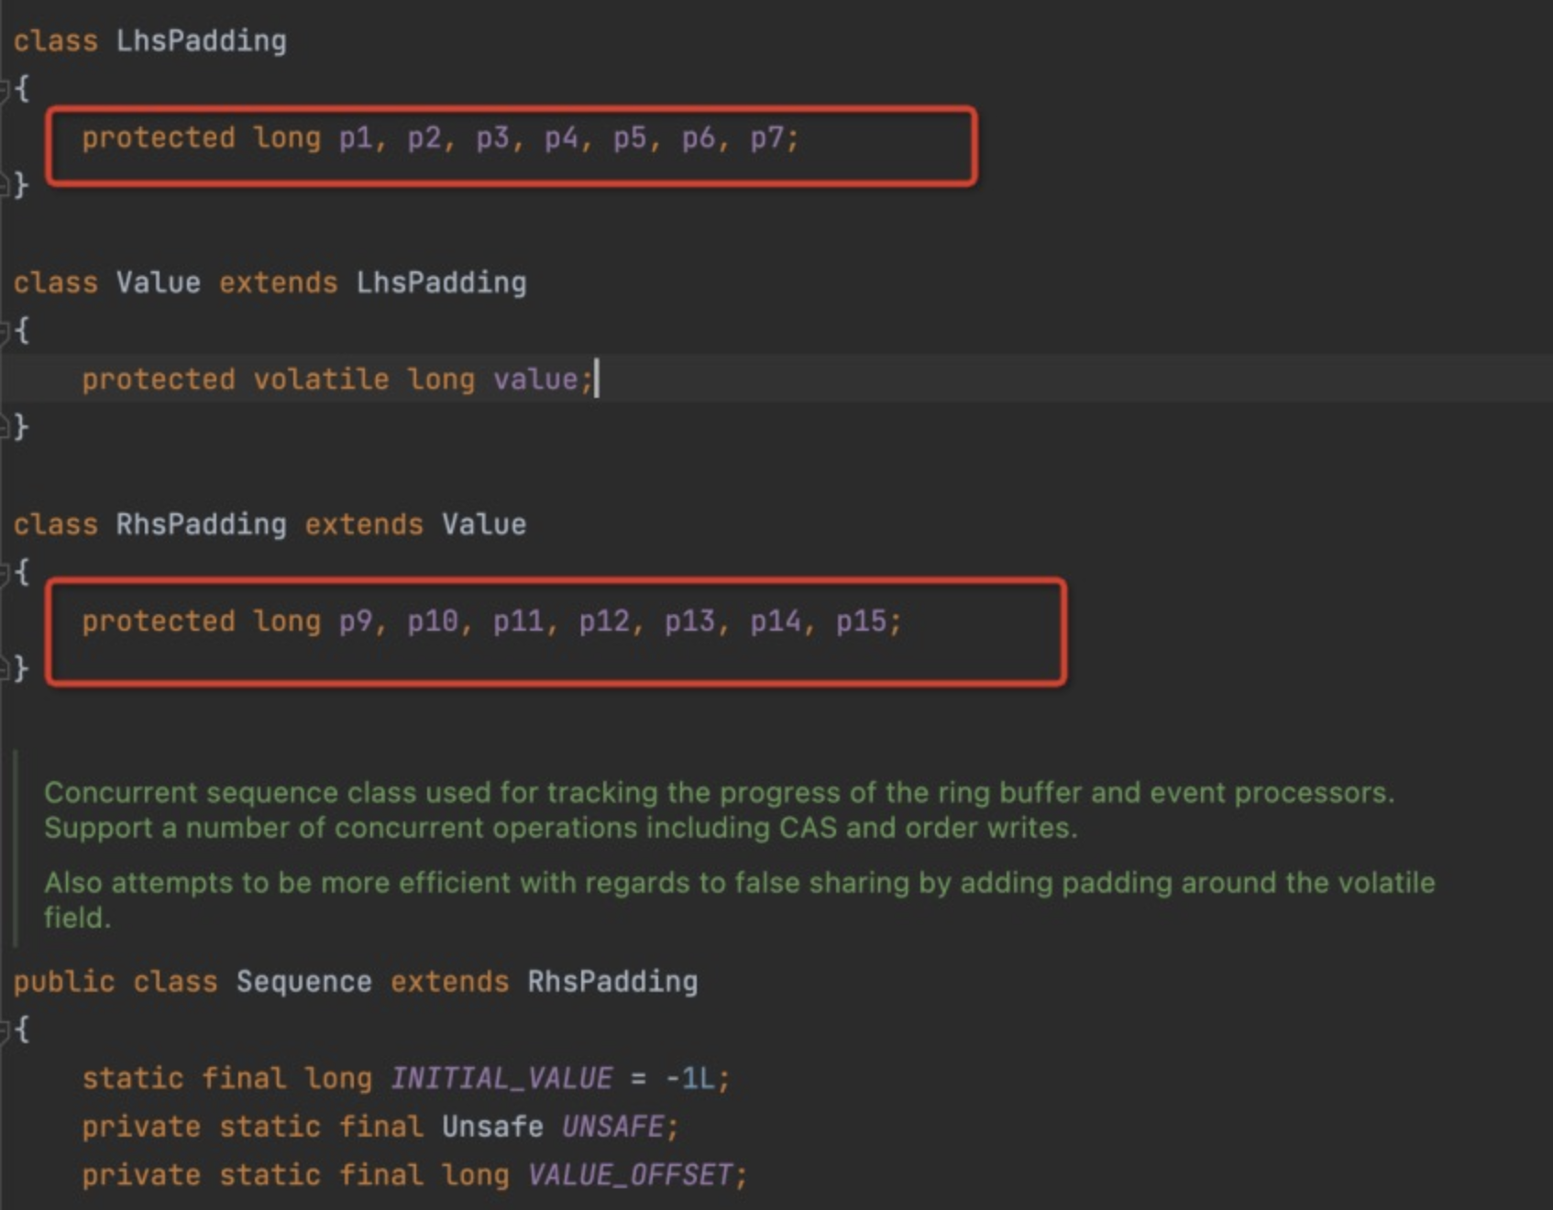Click doc comment line starting 'Also attempts'
The height and width of the screenshot is (1210, 1553).
(x=740, y=883)
